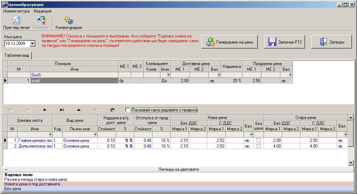The height and width of the screenshot is (194, 357).
Task: Select Главна ценова листа row name
Action: click(x=35, y=140)
